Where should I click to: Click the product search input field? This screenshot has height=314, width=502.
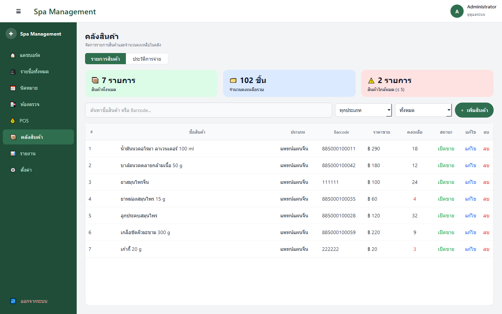(208, 110)
